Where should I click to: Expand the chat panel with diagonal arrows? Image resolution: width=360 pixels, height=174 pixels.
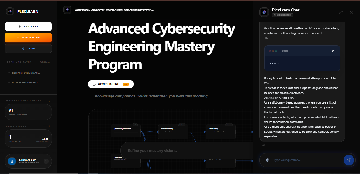341,12
